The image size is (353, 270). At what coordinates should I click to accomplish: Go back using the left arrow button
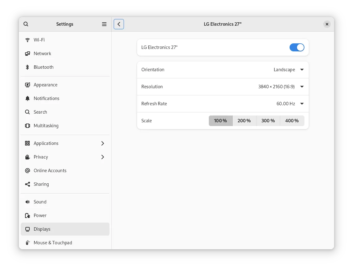pos(119,24)
